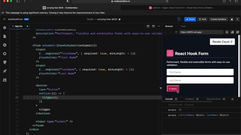Go forward in the preview browser

pyautogui.click(x=170, y=32)
